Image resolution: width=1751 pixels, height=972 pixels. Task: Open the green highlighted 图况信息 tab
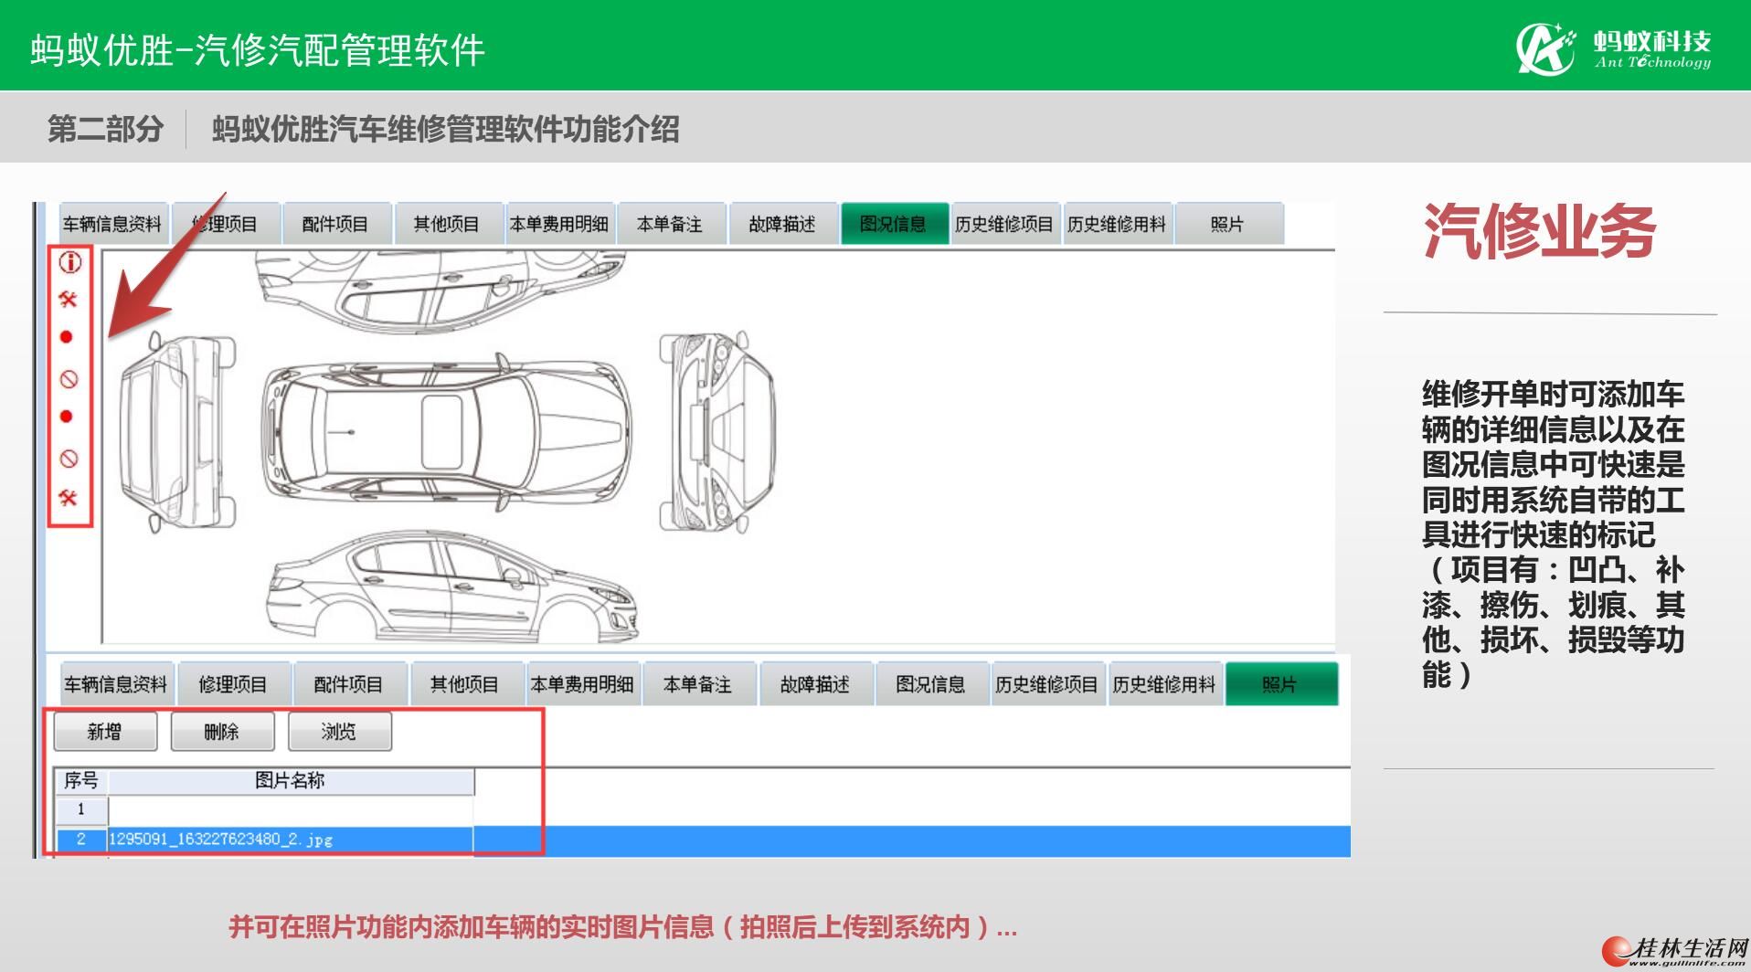click(x=893, y=224)
